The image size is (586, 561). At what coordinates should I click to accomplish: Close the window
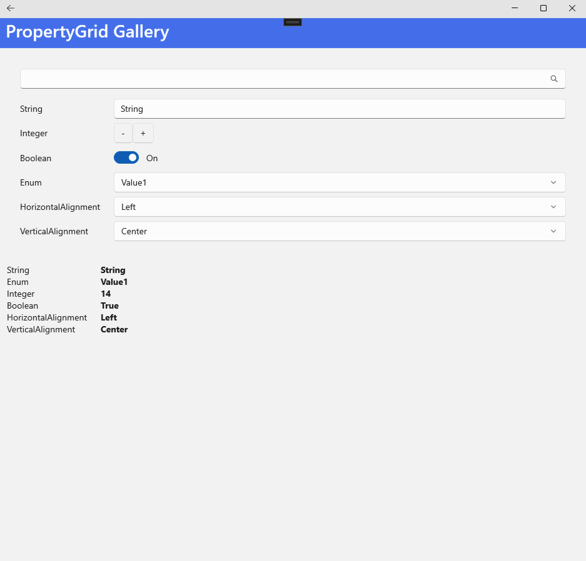(572, 8)
